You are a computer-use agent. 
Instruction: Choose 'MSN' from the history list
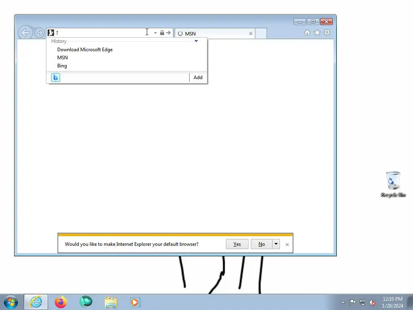pos(63,57)
